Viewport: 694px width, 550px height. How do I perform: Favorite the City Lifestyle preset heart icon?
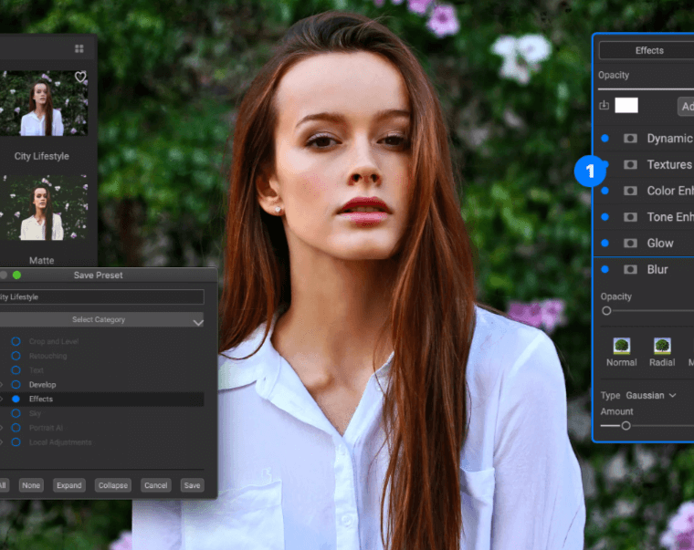(x=80, y=78)
